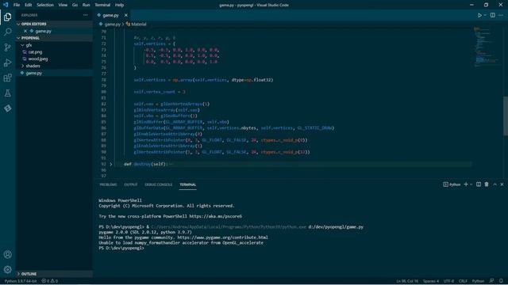Open the Selection menu
This screenshot has height=285, width=508.
pos(45,5)
